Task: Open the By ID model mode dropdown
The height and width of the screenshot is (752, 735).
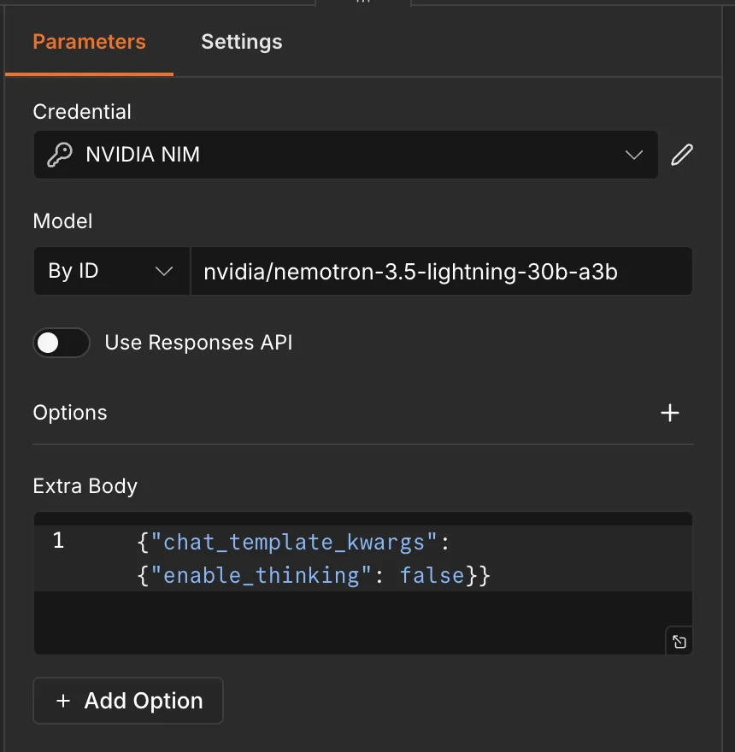Action: (112, 271)
